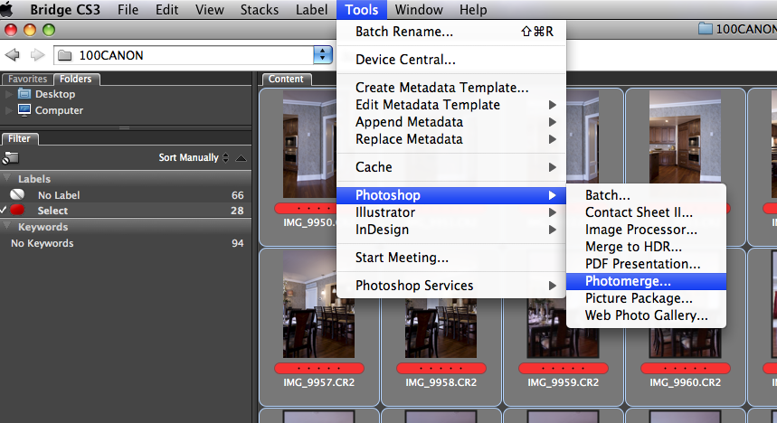The image size is (777, 423).
Task: Click the 100CANON window title folder icon
Action: [x=706, y=29]
